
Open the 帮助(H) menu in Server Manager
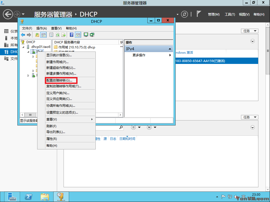click(x=259, y=14)
